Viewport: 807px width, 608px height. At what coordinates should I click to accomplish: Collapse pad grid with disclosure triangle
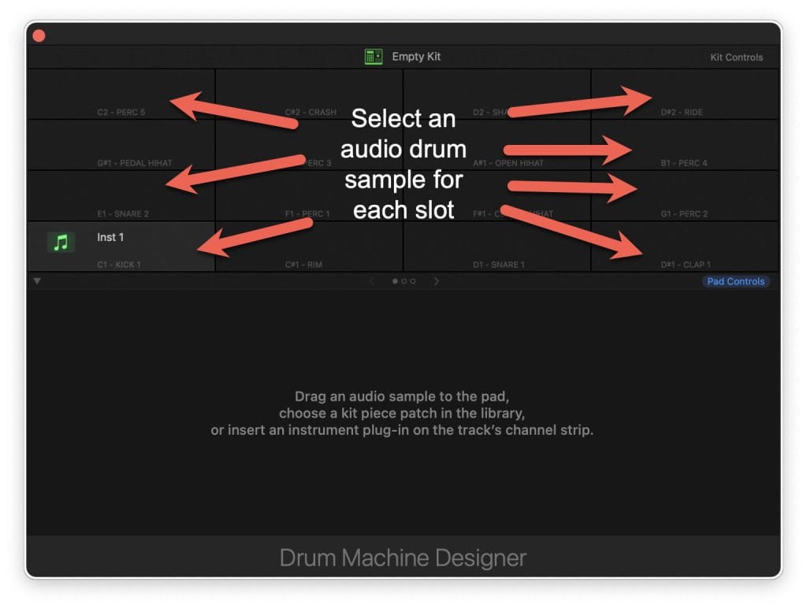tap(37, 281)
